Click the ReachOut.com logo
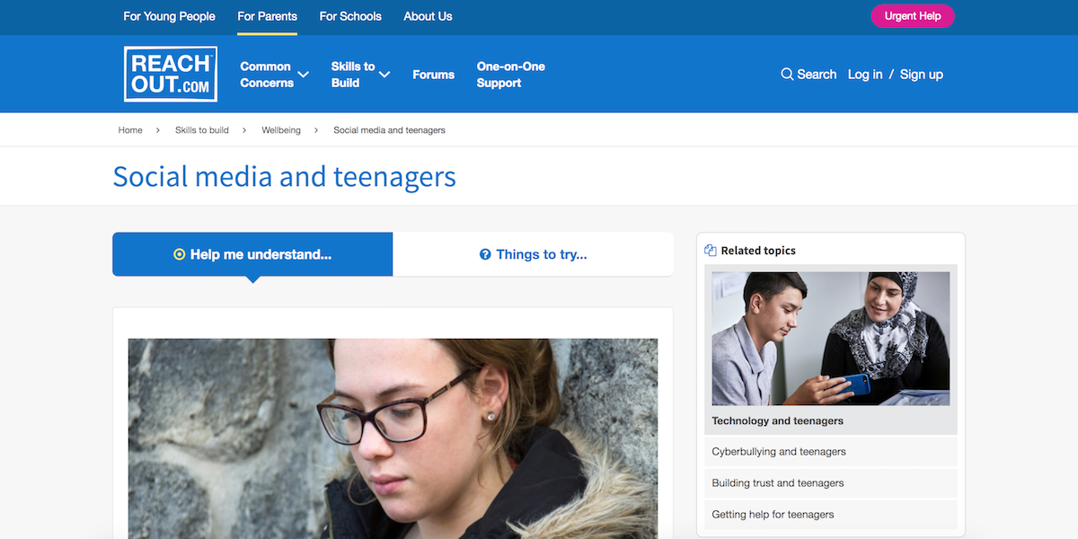 (x=171, y=74)
